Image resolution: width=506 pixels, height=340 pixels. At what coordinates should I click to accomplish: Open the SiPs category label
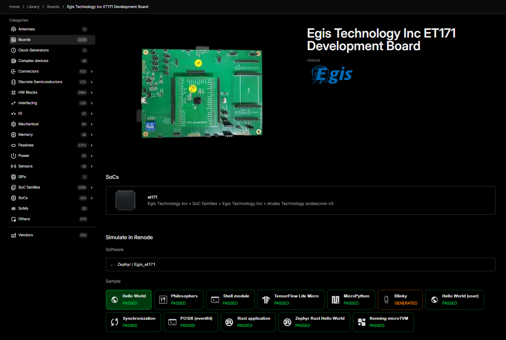tap(22, 177)
